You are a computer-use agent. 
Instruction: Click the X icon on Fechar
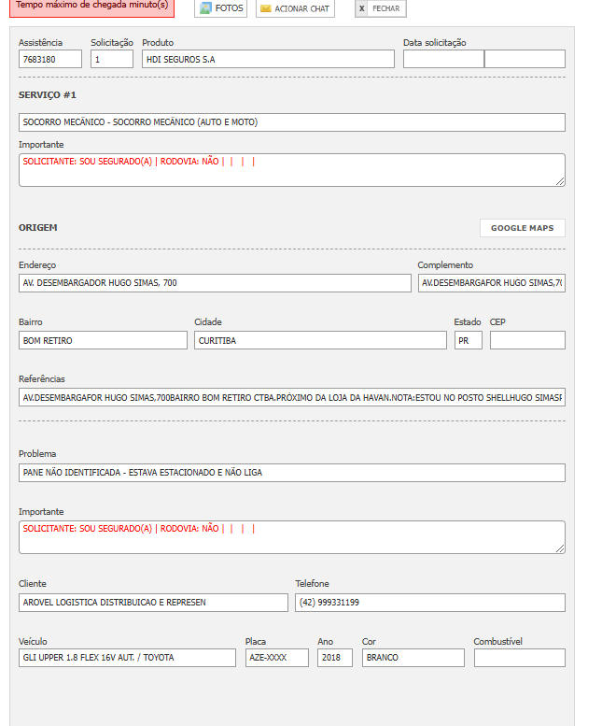(362, 8)
